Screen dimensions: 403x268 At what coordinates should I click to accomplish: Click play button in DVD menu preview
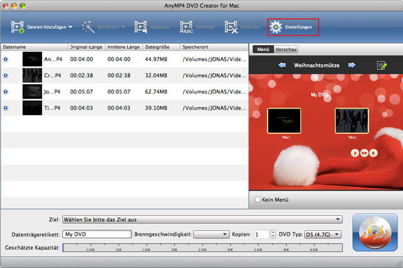click(x=355, y=153)
